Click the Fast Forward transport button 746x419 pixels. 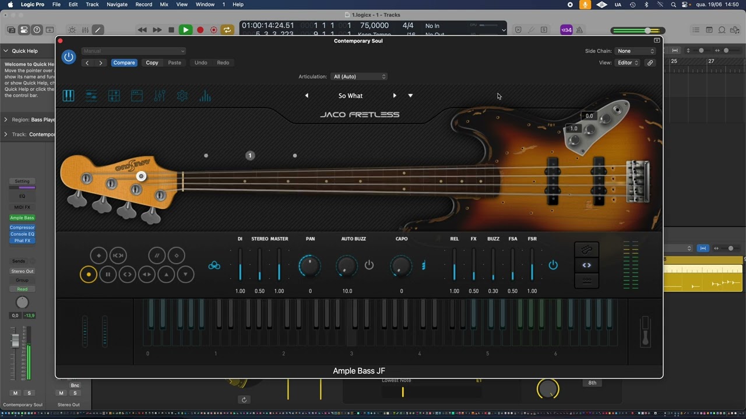(x=157, y=30)
